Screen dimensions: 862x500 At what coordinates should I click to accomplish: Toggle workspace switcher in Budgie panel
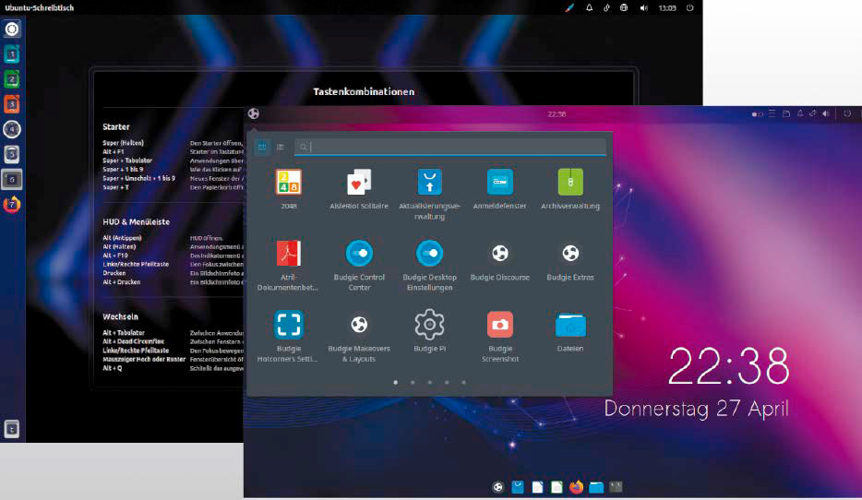click(x=757, y=114)
